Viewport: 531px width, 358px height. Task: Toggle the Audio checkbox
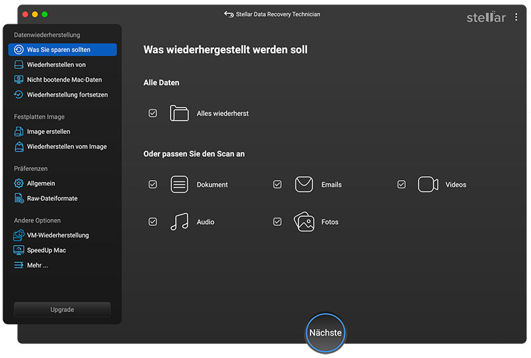click(x=153, y=222)
